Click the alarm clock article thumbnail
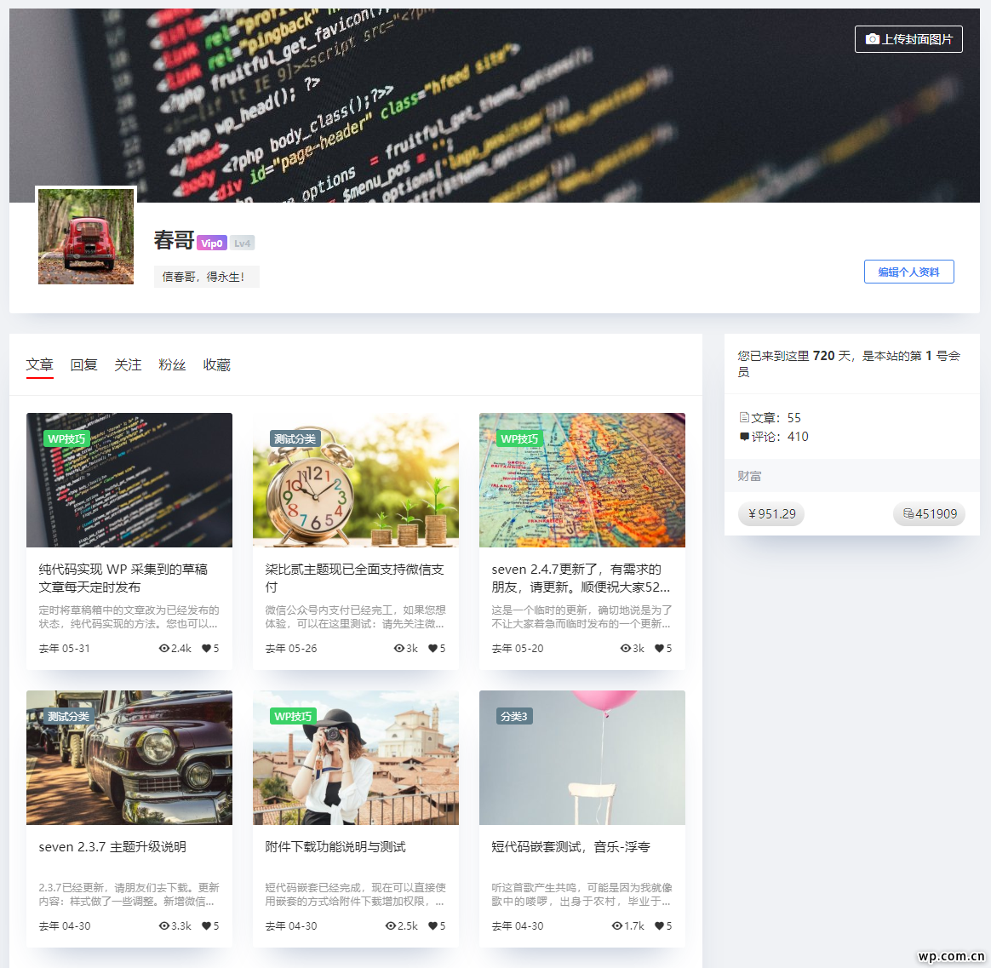The height and width of the screenshot is (968, 991). 356,480
